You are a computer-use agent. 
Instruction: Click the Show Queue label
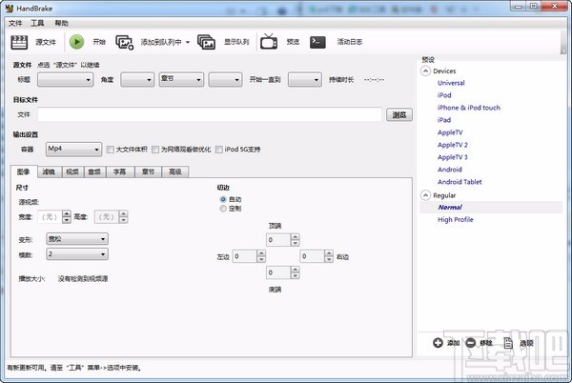point(236,42)
